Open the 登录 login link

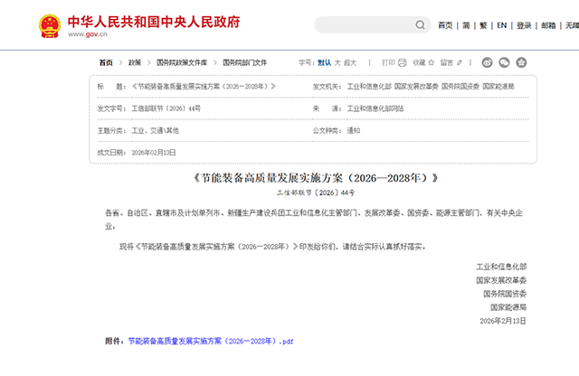pos(524,25)
